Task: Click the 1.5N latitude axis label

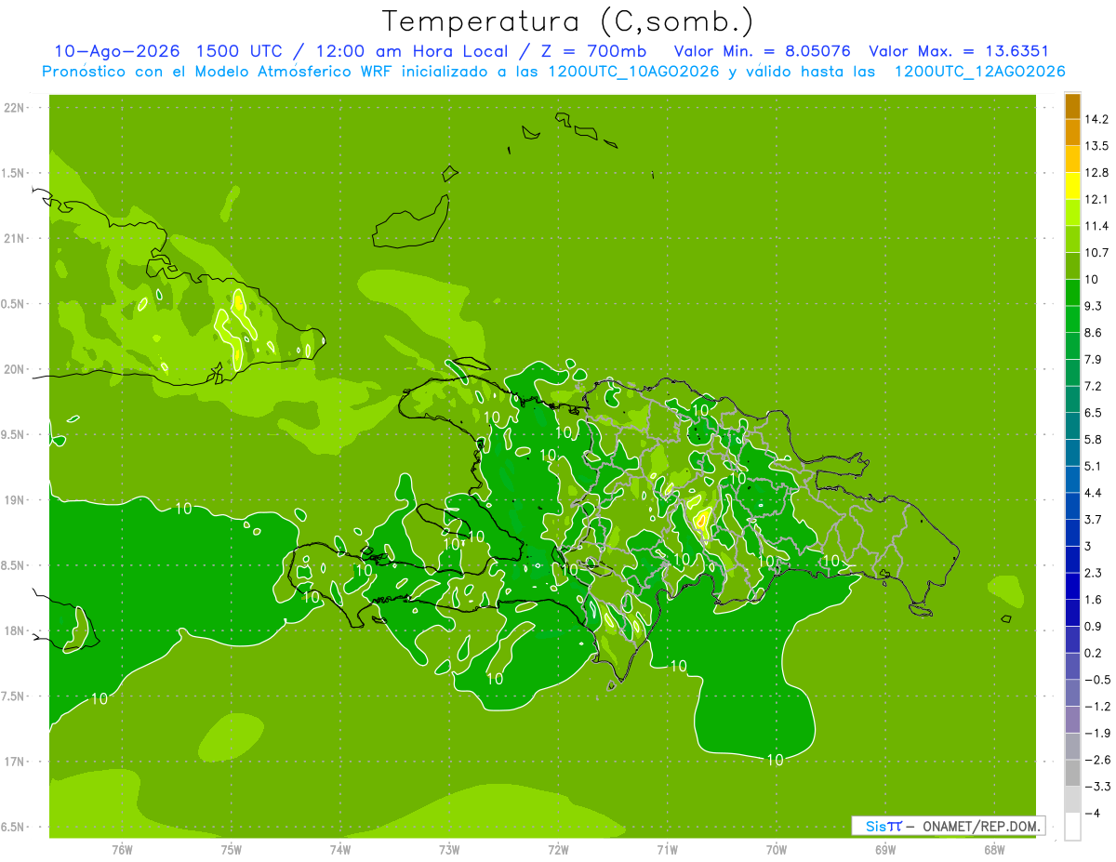Action: (x=14, y=173)
